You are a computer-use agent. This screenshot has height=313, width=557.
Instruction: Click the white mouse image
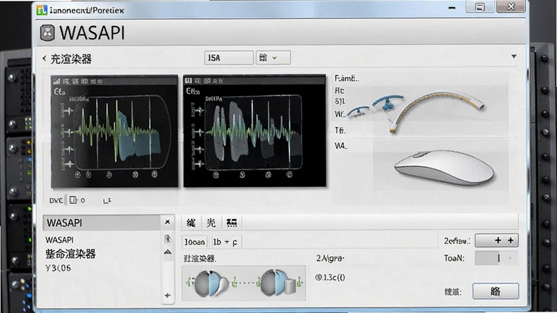[444, 168]
